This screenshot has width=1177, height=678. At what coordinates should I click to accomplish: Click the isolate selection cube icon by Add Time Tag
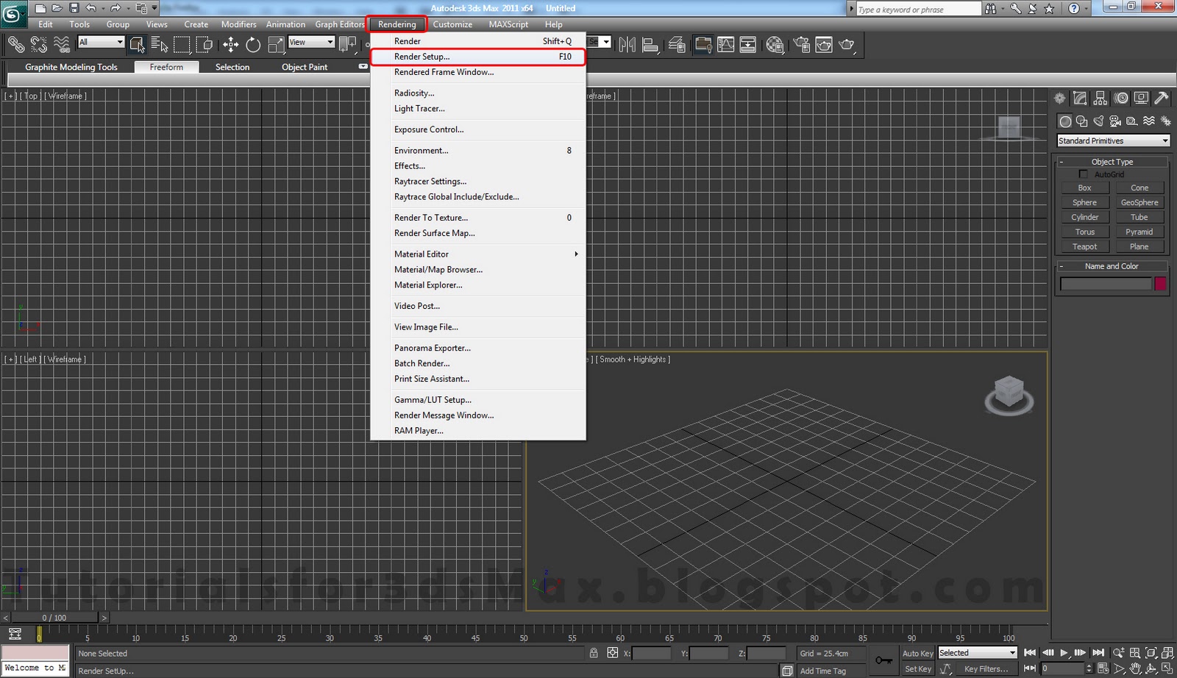pyautogui.click(x=787, y=671)
